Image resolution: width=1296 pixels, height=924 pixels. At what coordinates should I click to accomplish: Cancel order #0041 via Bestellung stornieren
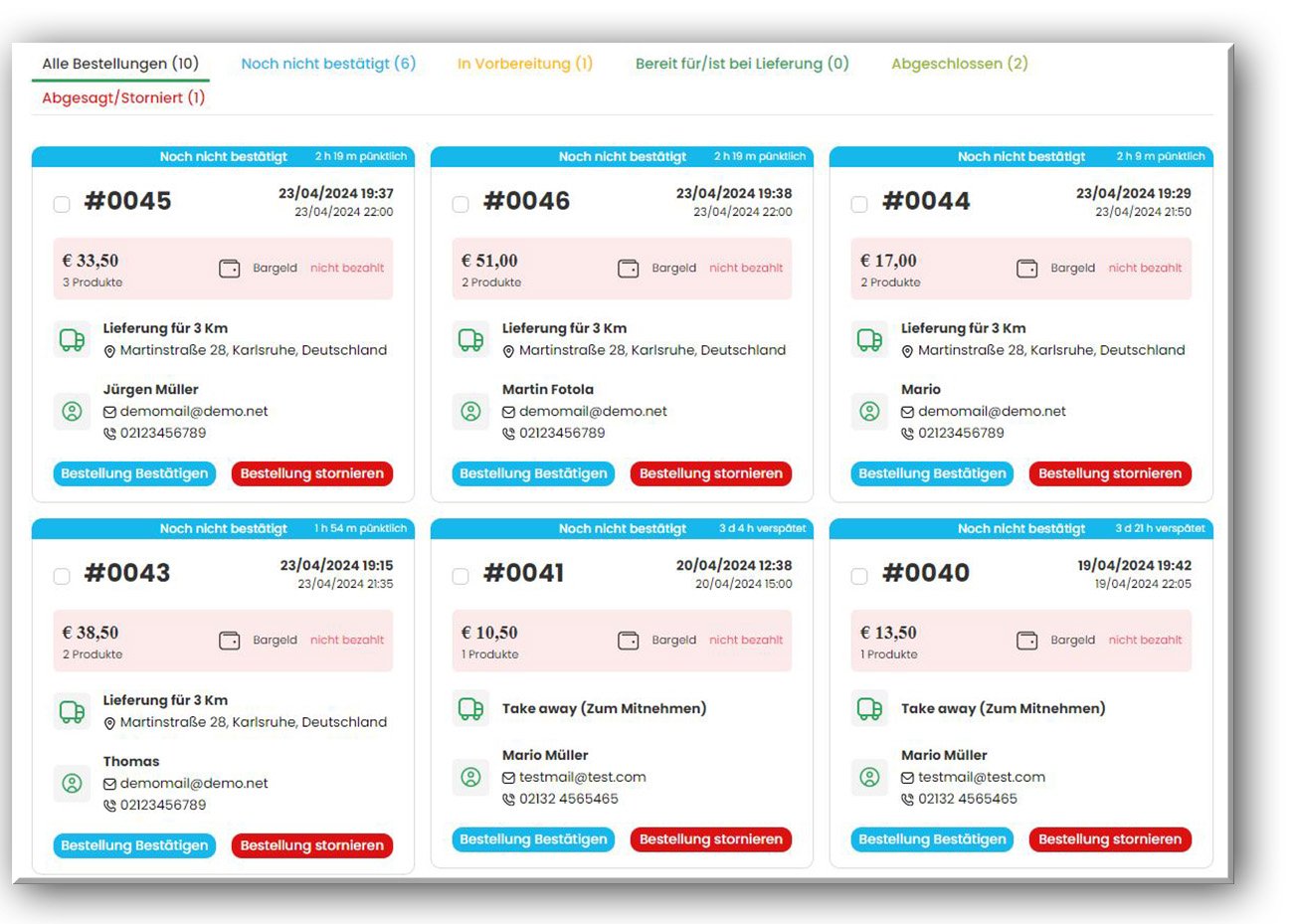710,839
